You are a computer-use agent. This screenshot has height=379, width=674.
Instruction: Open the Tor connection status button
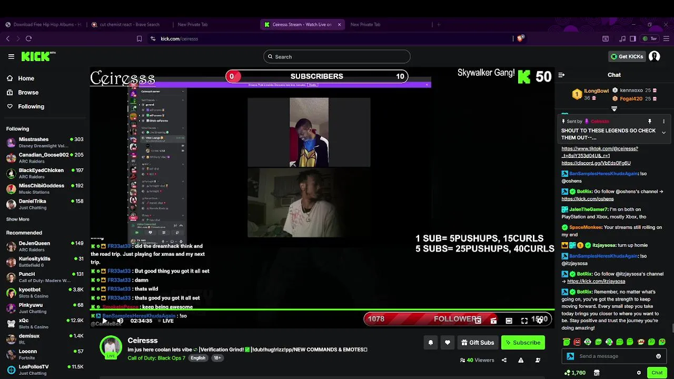pyautogui.click(x=650, y=38)
